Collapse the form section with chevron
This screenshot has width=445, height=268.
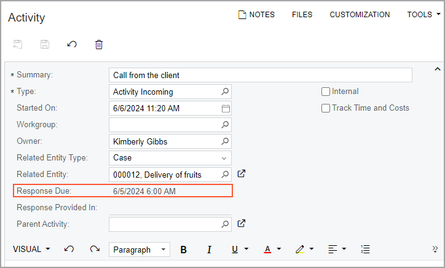pyautogui.click(x=438, y=69)
